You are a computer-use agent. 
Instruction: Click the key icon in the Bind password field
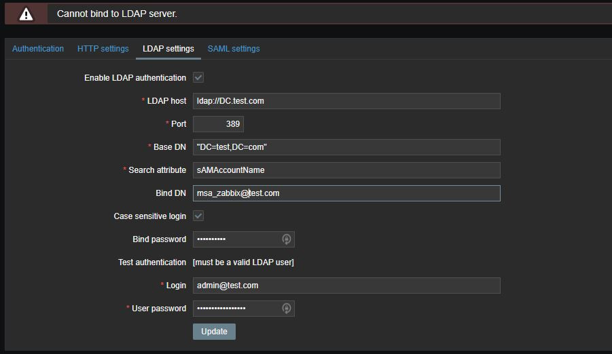[x=287, y=239]
